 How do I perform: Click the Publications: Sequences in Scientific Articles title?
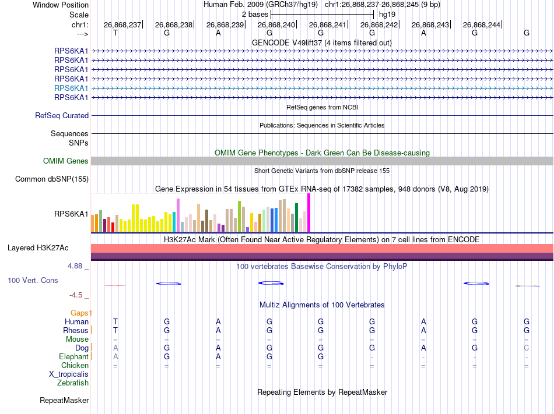[321, 125]
